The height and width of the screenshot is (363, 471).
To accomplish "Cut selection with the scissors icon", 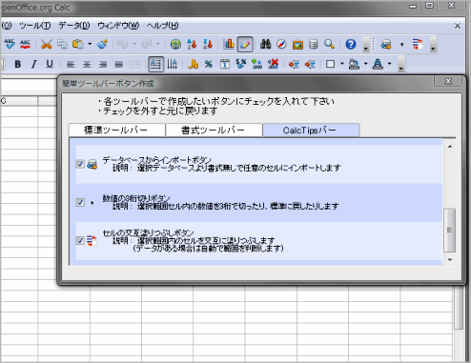I will 47,44.
